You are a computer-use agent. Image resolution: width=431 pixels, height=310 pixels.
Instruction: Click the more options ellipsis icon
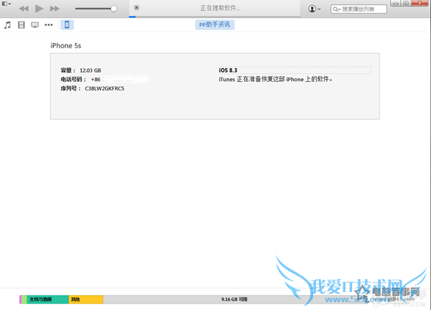[49, 25]
